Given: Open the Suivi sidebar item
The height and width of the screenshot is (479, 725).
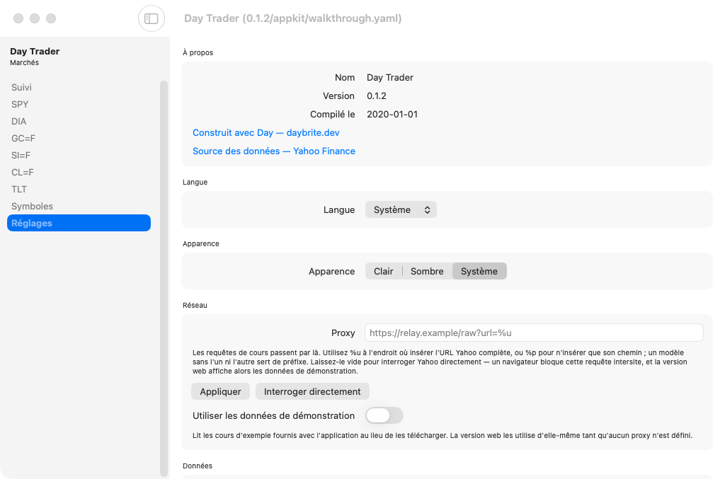Looking at the screenshot, I should pos(79,87).
